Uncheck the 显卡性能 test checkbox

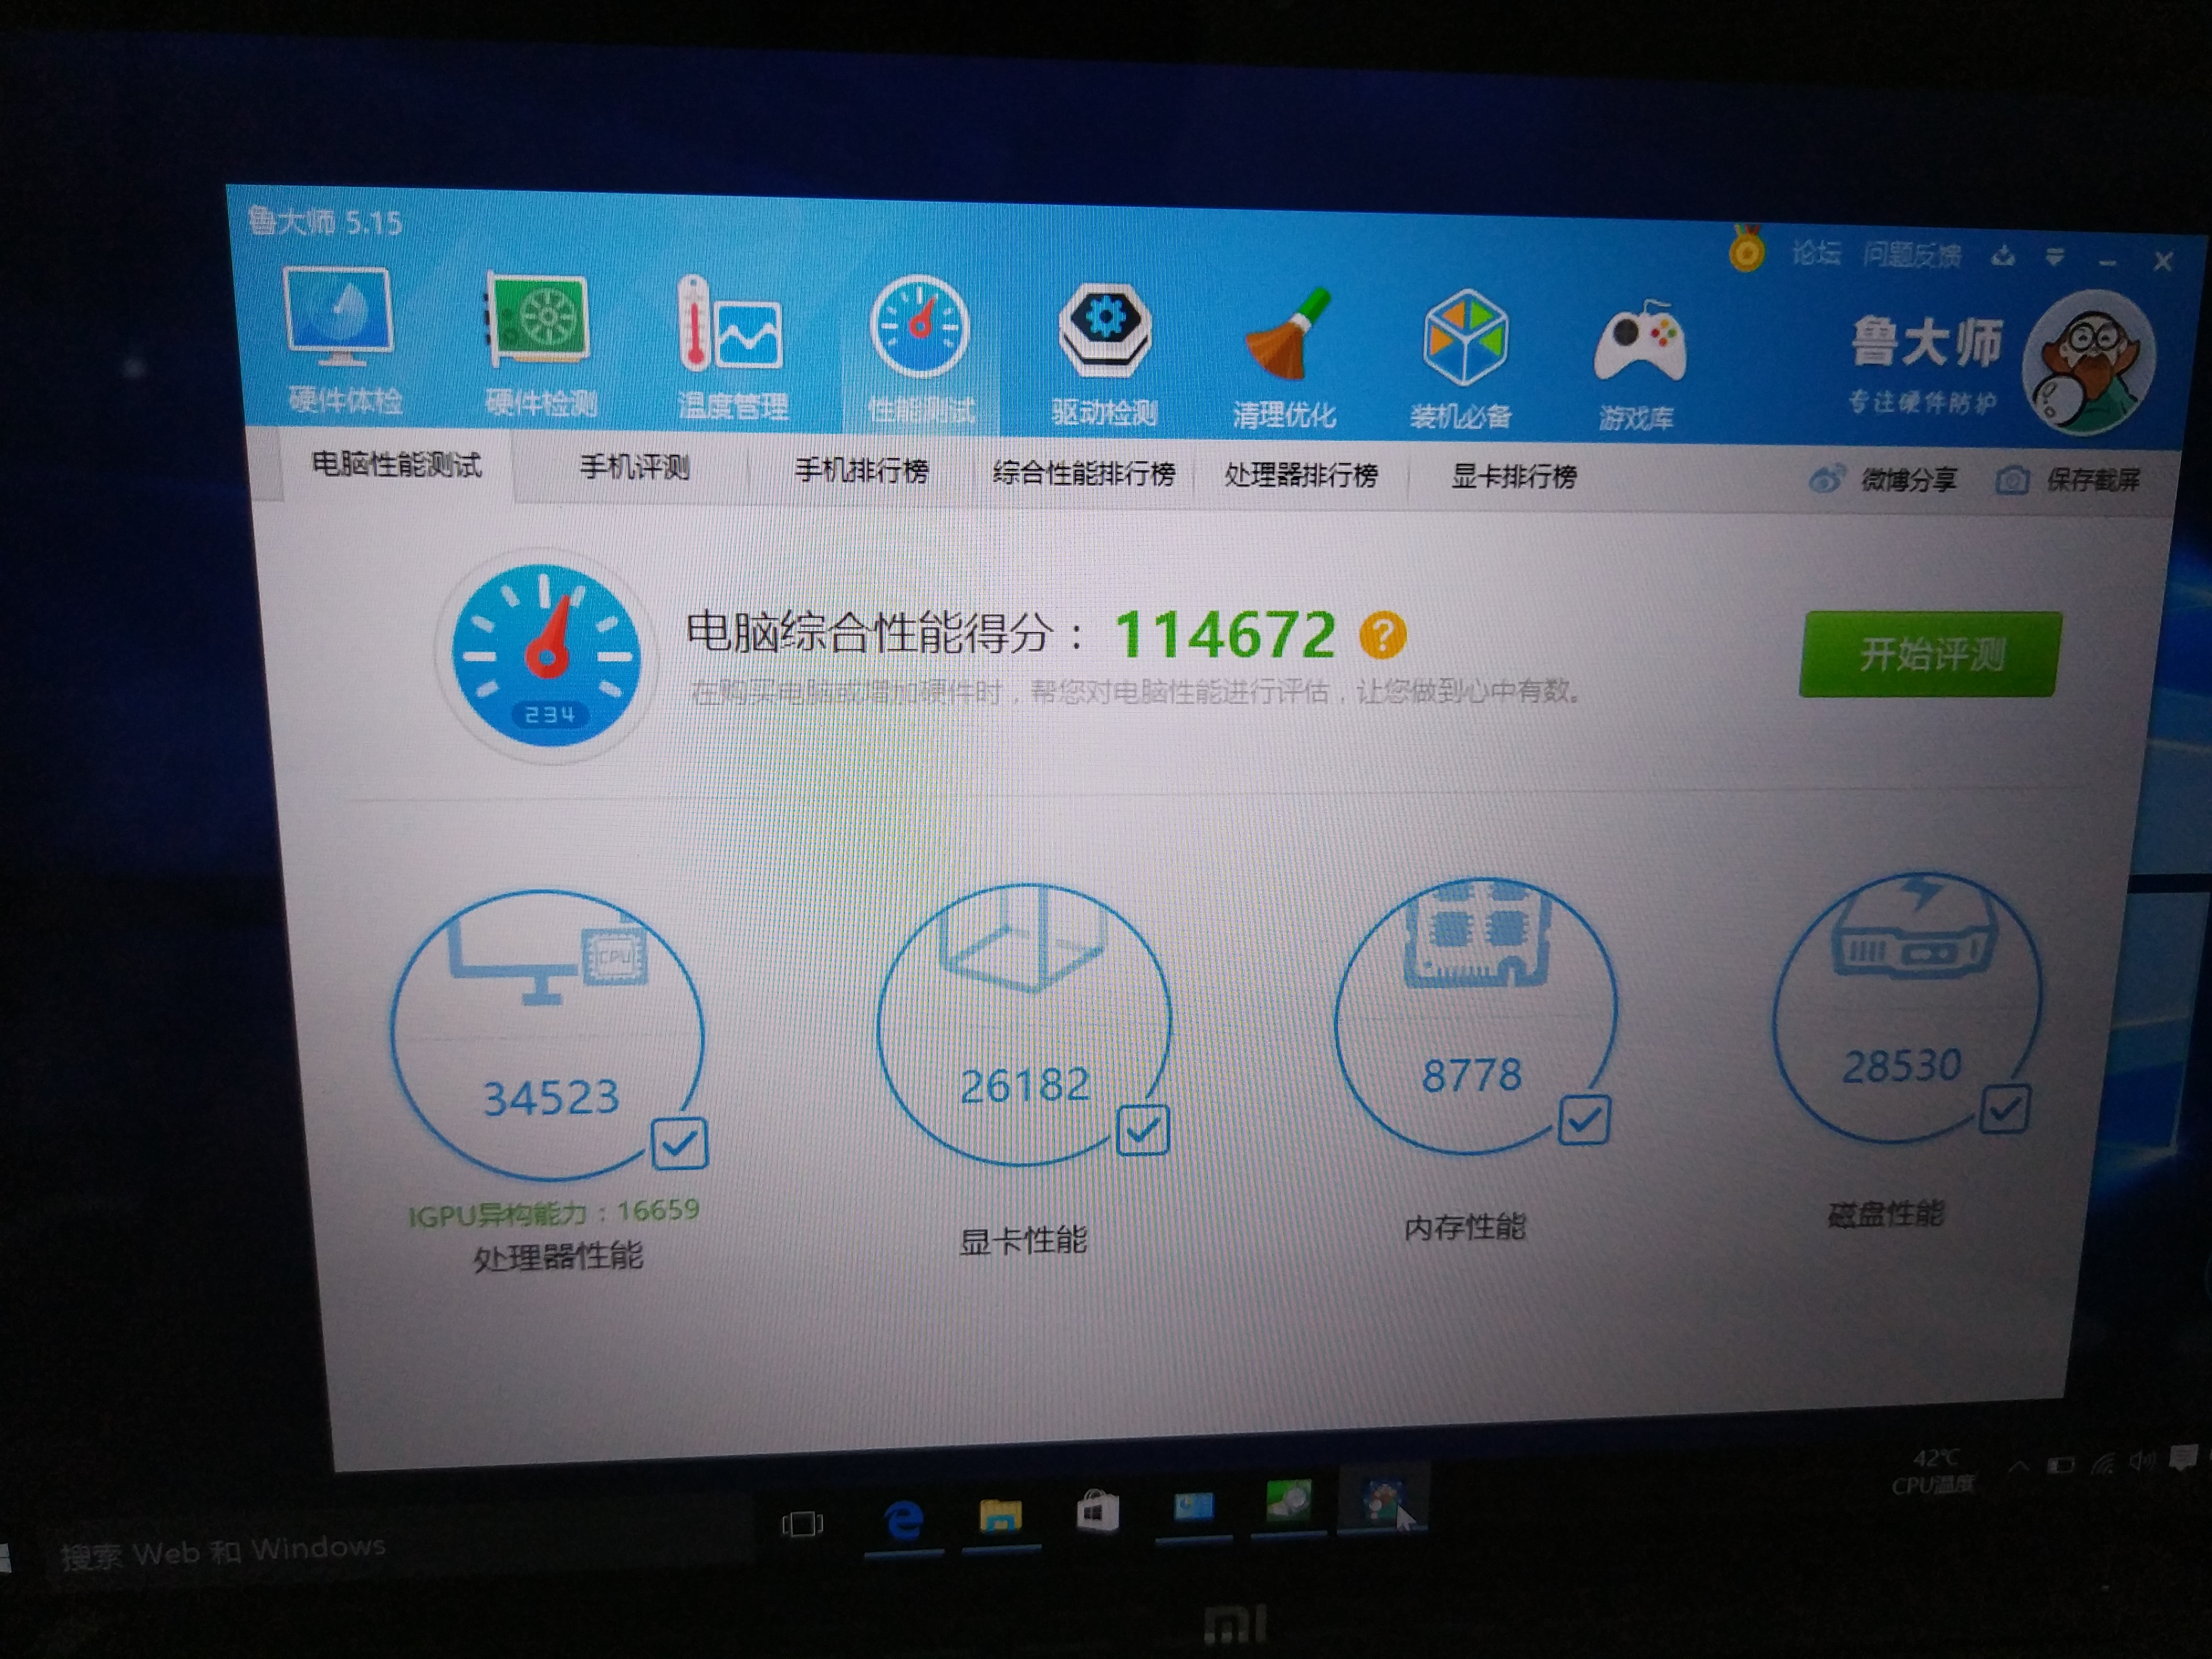(1142, 1130)
